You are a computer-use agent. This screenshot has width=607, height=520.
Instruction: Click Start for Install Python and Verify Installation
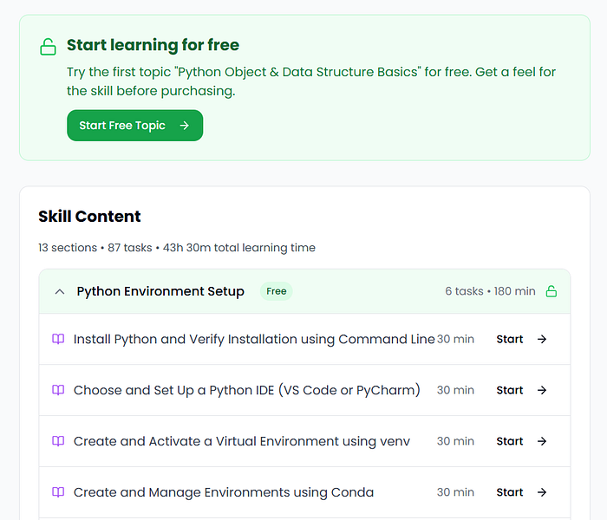[510, 339]
